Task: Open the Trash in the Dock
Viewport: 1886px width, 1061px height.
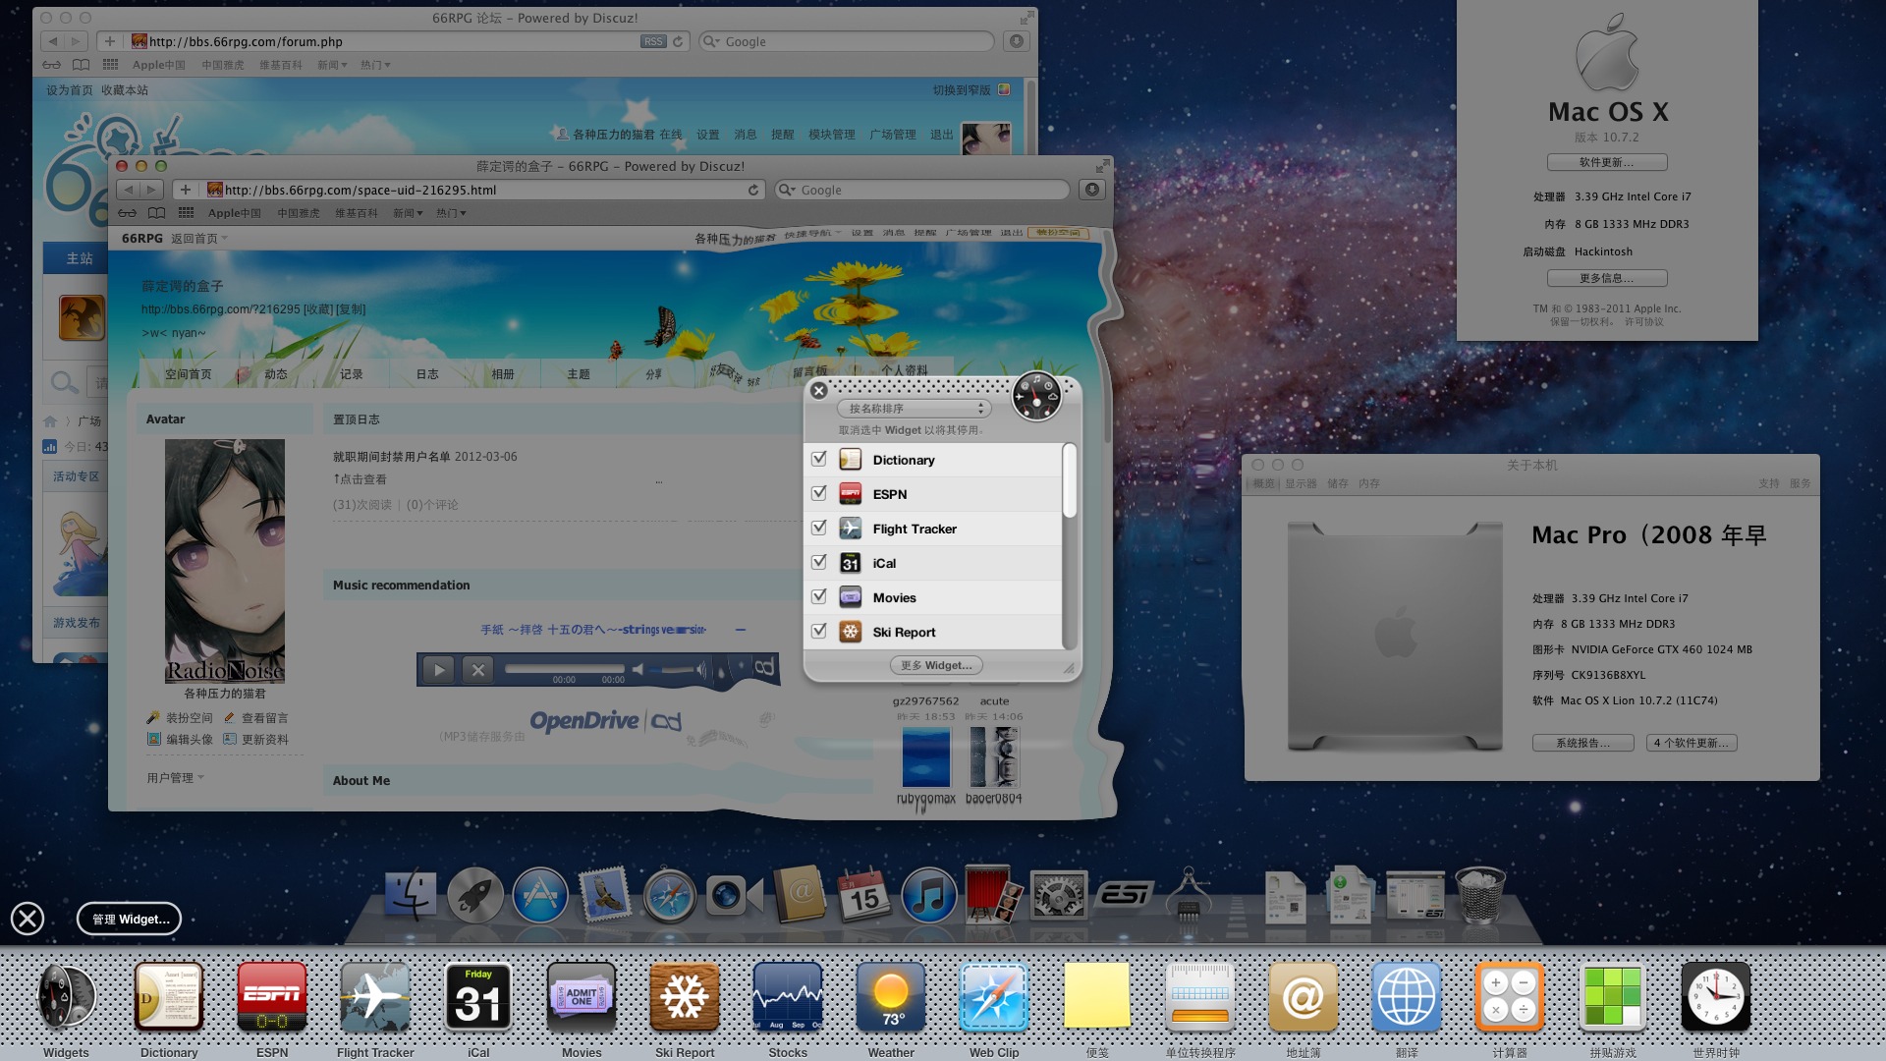Action: (x=1480, y=895)
